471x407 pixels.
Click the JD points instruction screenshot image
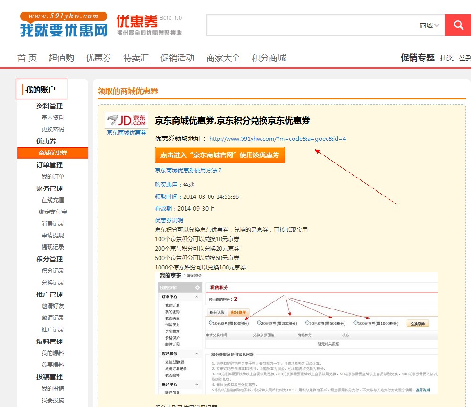pos(296,333)
